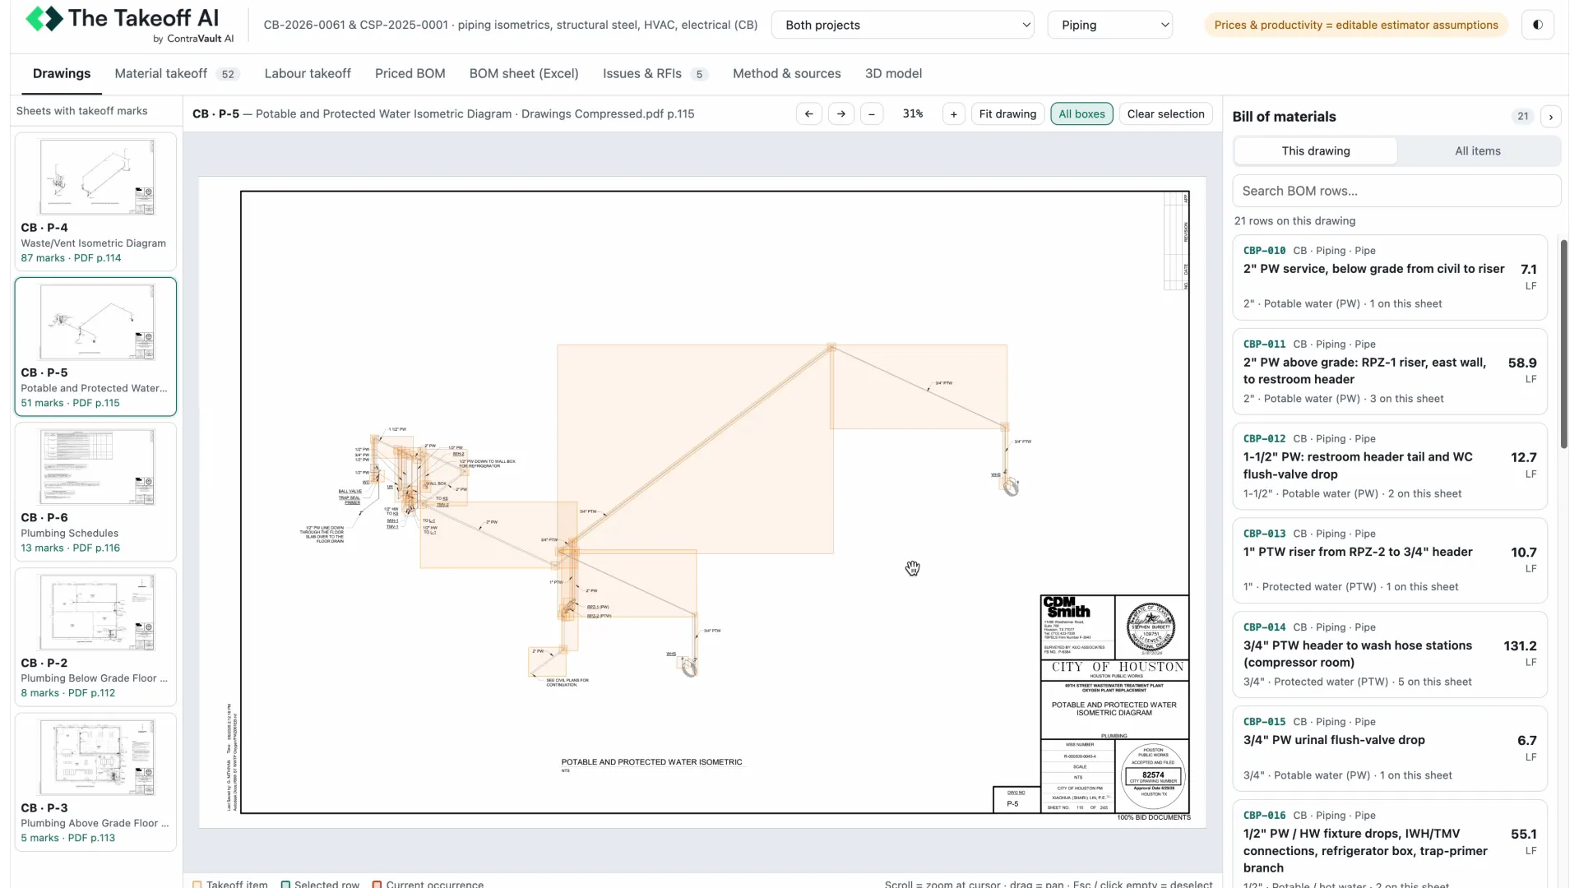Click the BOM list scrollbar
The width and height of the screenshot is (1579, 888).
click(1563, 345)
